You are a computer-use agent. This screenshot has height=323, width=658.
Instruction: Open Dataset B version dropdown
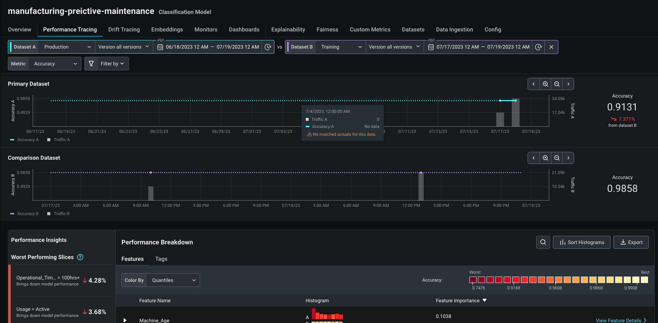pos(395,47)
